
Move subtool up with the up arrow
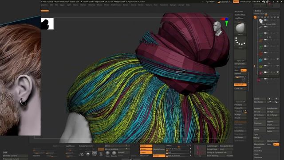tap(270, 99)
